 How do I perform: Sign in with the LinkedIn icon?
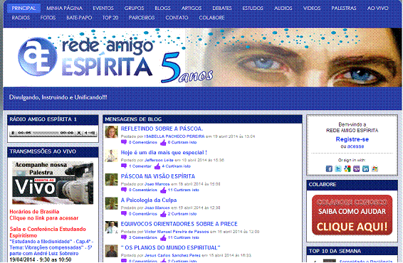365,168
